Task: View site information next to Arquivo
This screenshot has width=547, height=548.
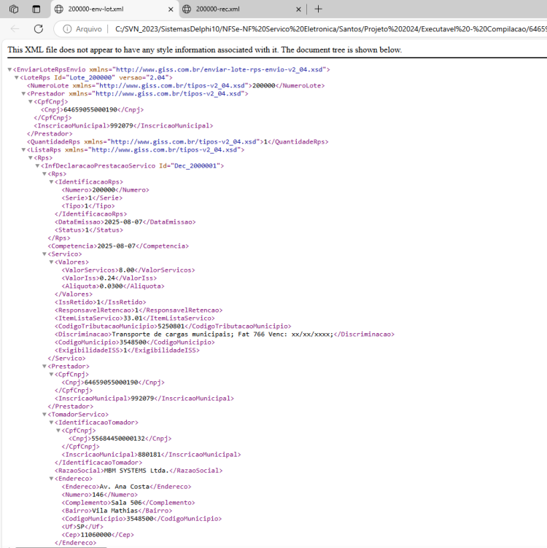Action: [x=67, y=29]
